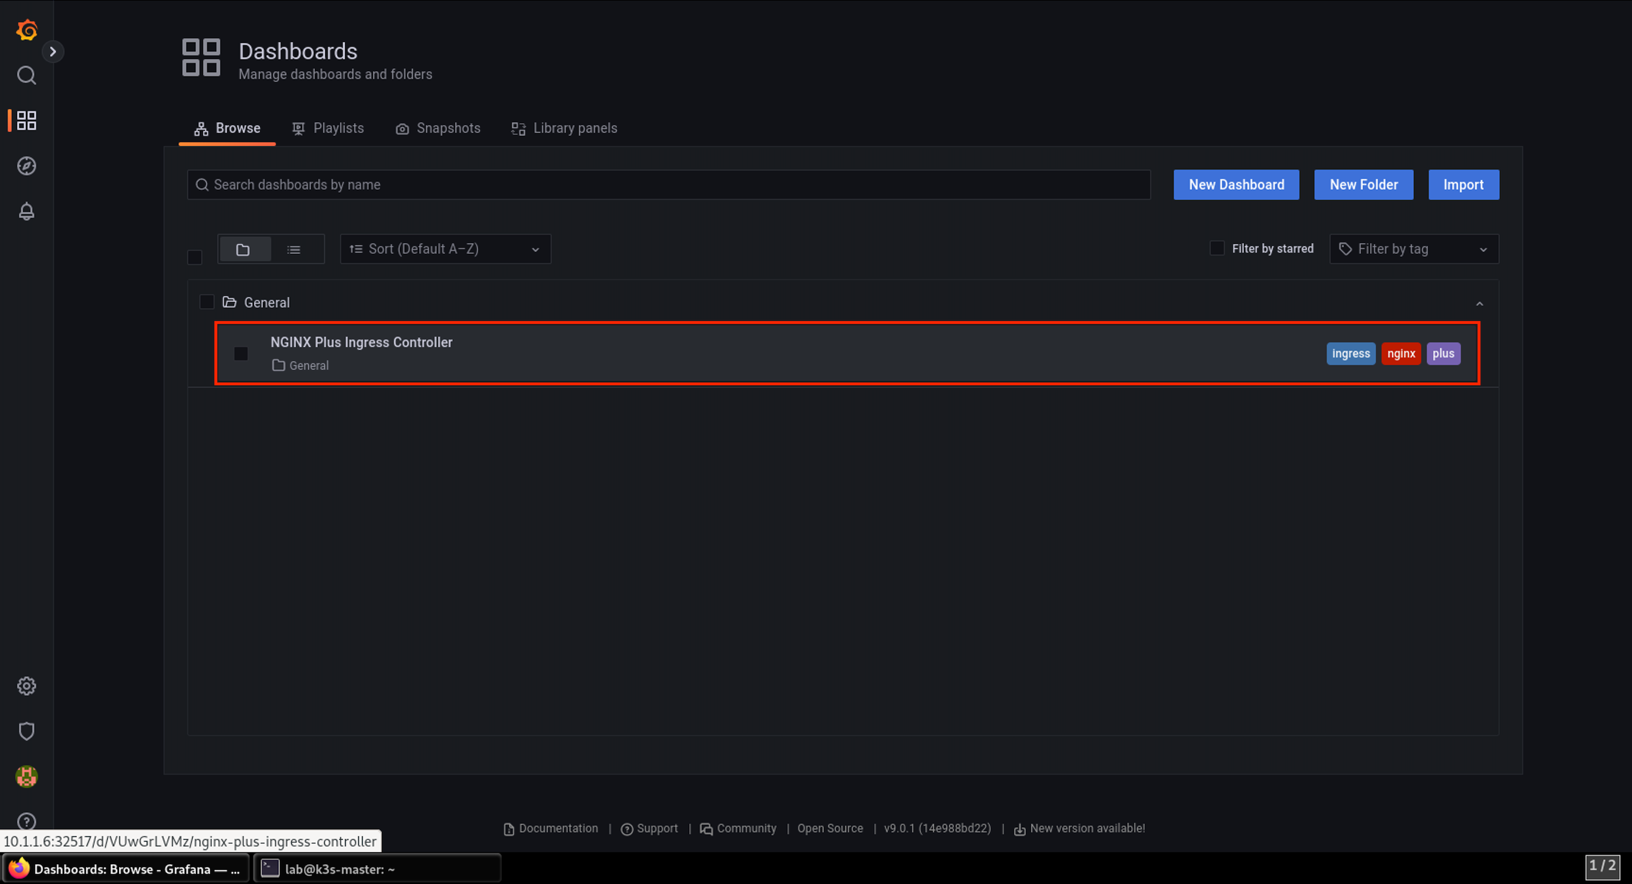1632x884 pixels.
Task: Filter by the red nginx tag
Action: coord(1401,354)
